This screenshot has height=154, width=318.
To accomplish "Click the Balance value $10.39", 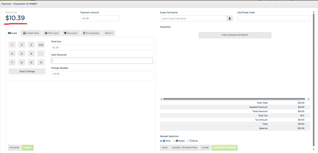I will (301, 128).
